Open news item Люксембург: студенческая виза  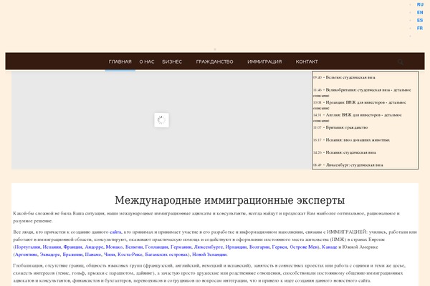[358, 164]
